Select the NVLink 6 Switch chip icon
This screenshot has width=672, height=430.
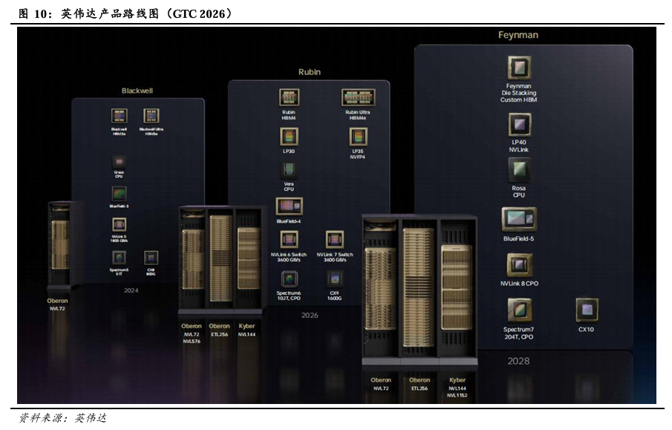(289, 240)
